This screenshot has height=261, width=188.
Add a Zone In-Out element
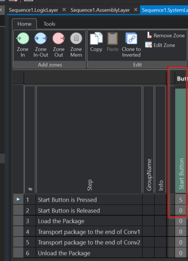coord(40,45)
